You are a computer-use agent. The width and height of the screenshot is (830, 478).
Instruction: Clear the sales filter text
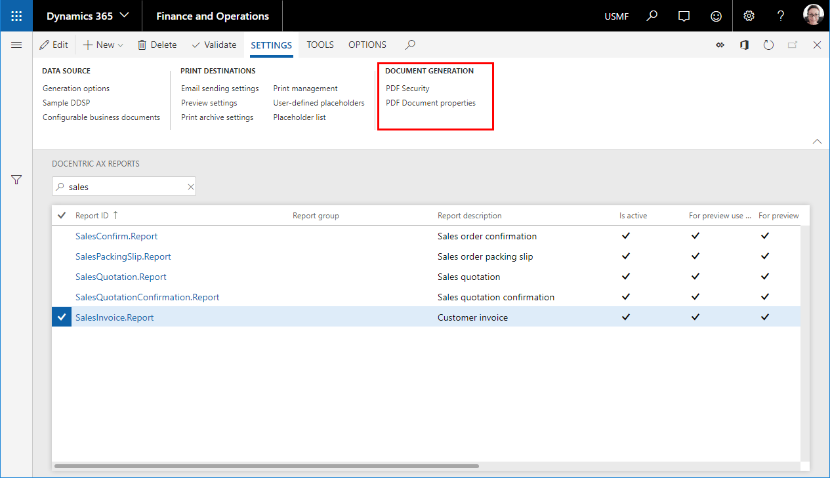(190, 187)
